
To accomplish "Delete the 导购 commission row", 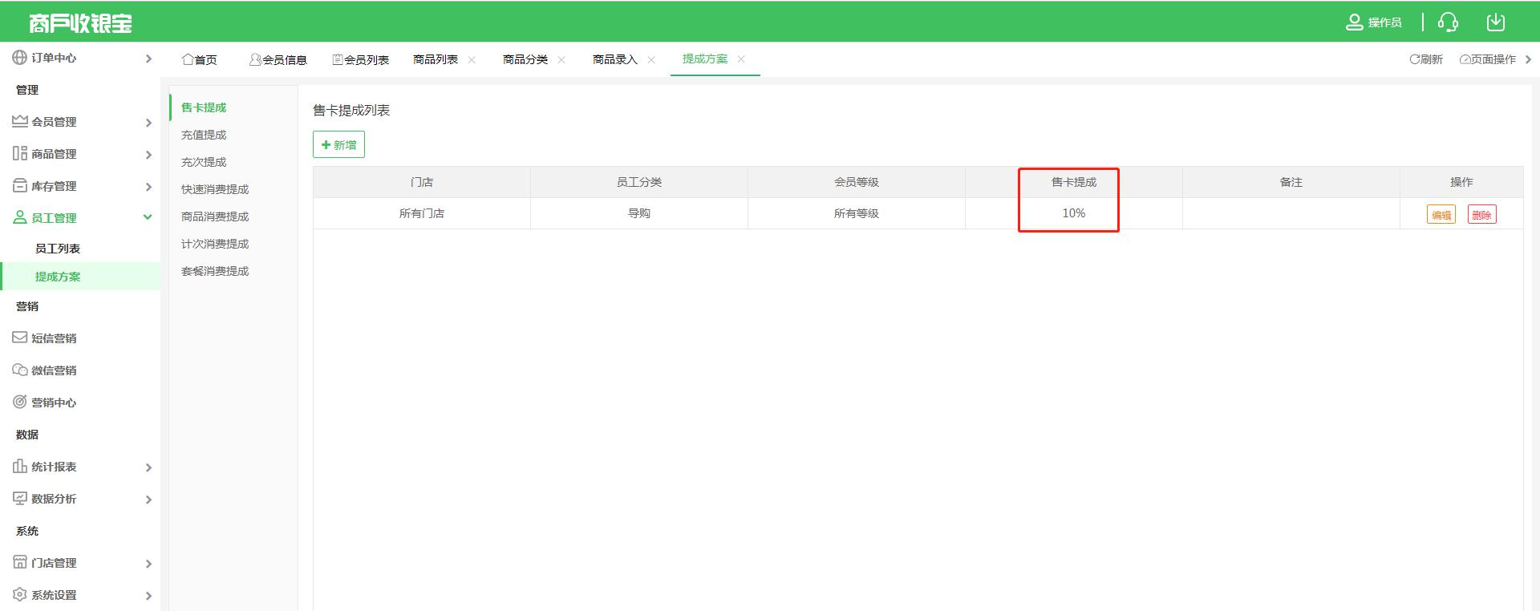I will coord(1481,215).
